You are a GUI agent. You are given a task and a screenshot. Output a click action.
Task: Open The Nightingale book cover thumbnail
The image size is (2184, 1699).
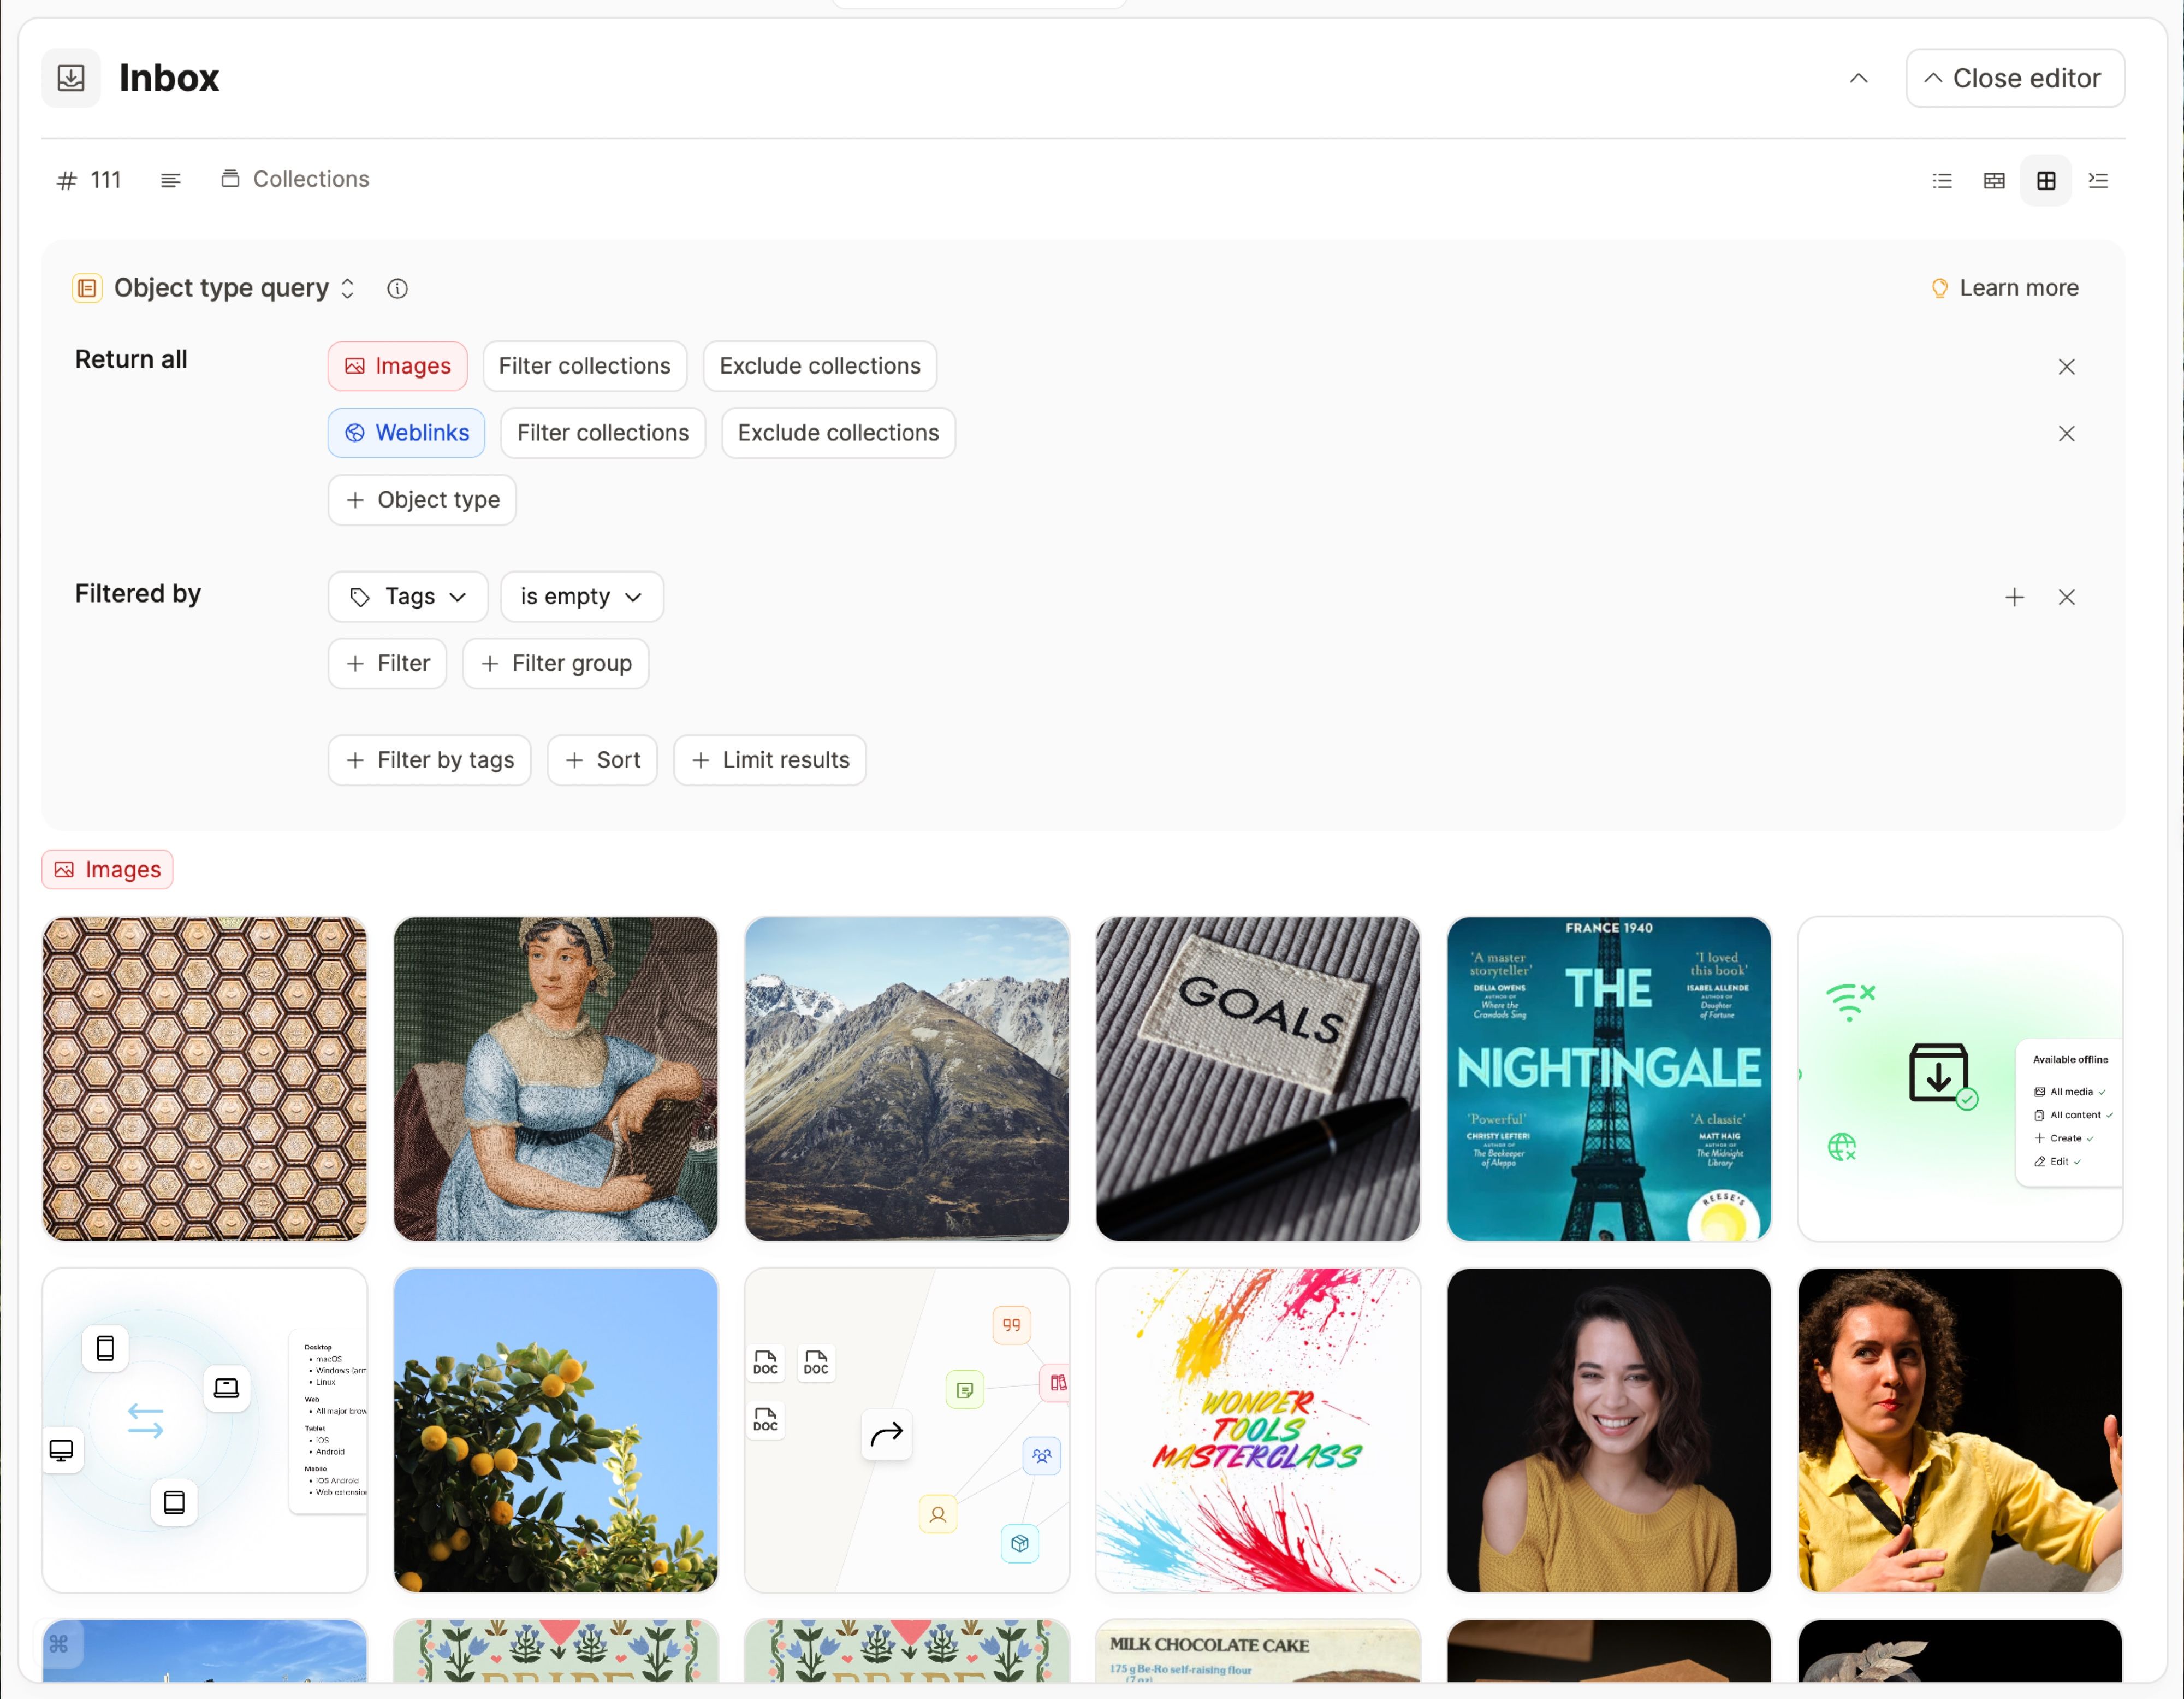coord(1607,1078)
